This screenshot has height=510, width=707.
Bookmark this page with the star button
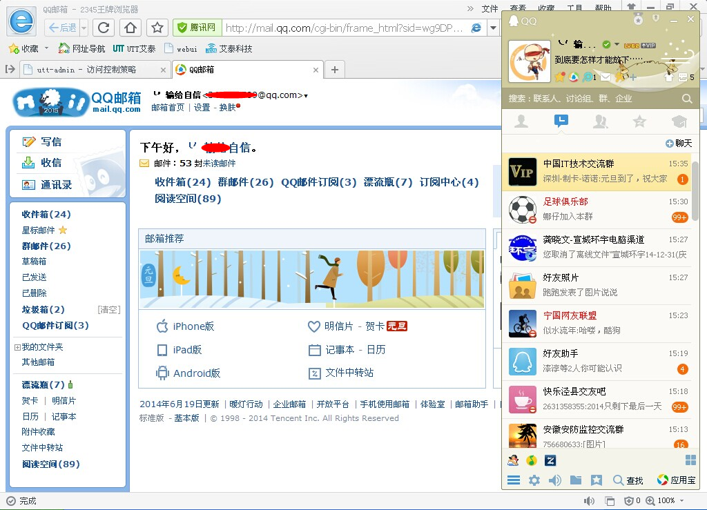pos(157,28)
